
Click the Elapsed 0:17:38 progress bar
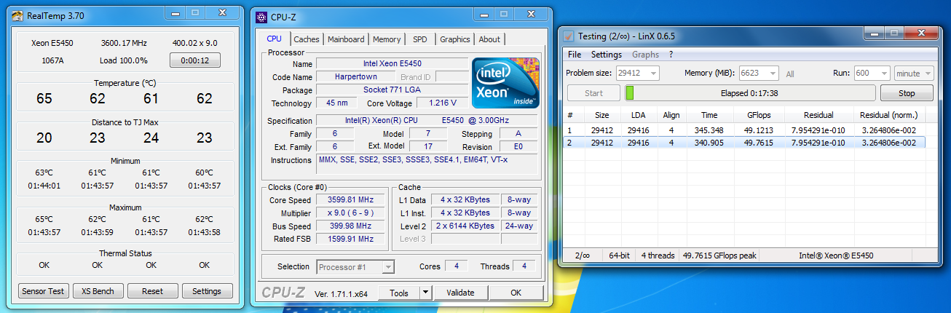coord(750,93)
